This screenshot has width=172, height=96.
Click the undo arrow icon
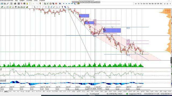[34, 3]
